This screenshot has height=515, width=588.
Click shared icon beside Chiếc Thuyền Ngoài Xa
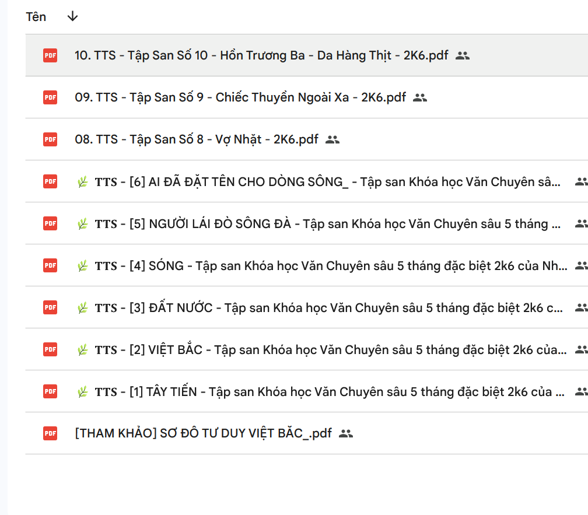pos(420,97)
